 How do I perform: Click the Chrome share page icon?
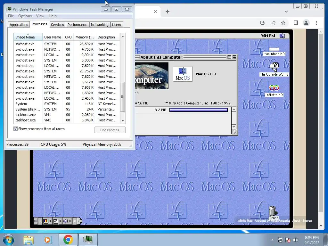pos(273,23)
